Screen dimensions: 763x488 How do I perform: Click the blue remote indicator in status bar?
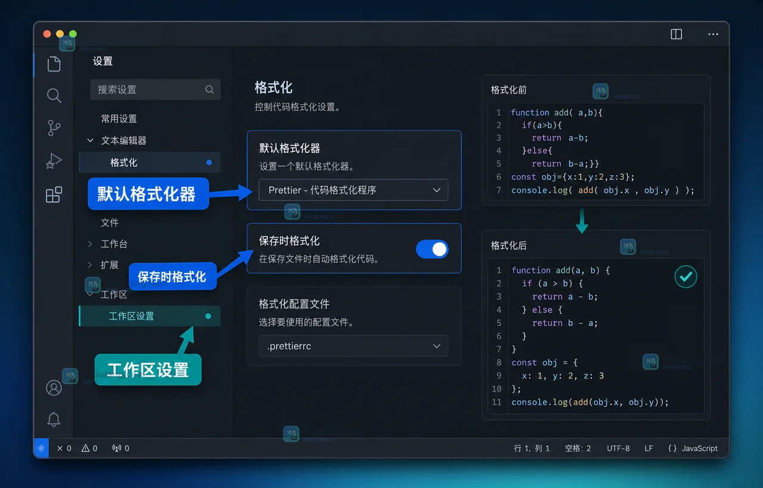click(41, 448)
